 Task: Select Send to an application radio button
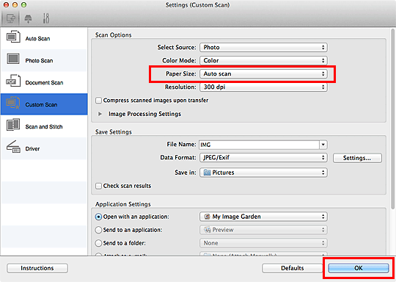[x=98, y=230]
